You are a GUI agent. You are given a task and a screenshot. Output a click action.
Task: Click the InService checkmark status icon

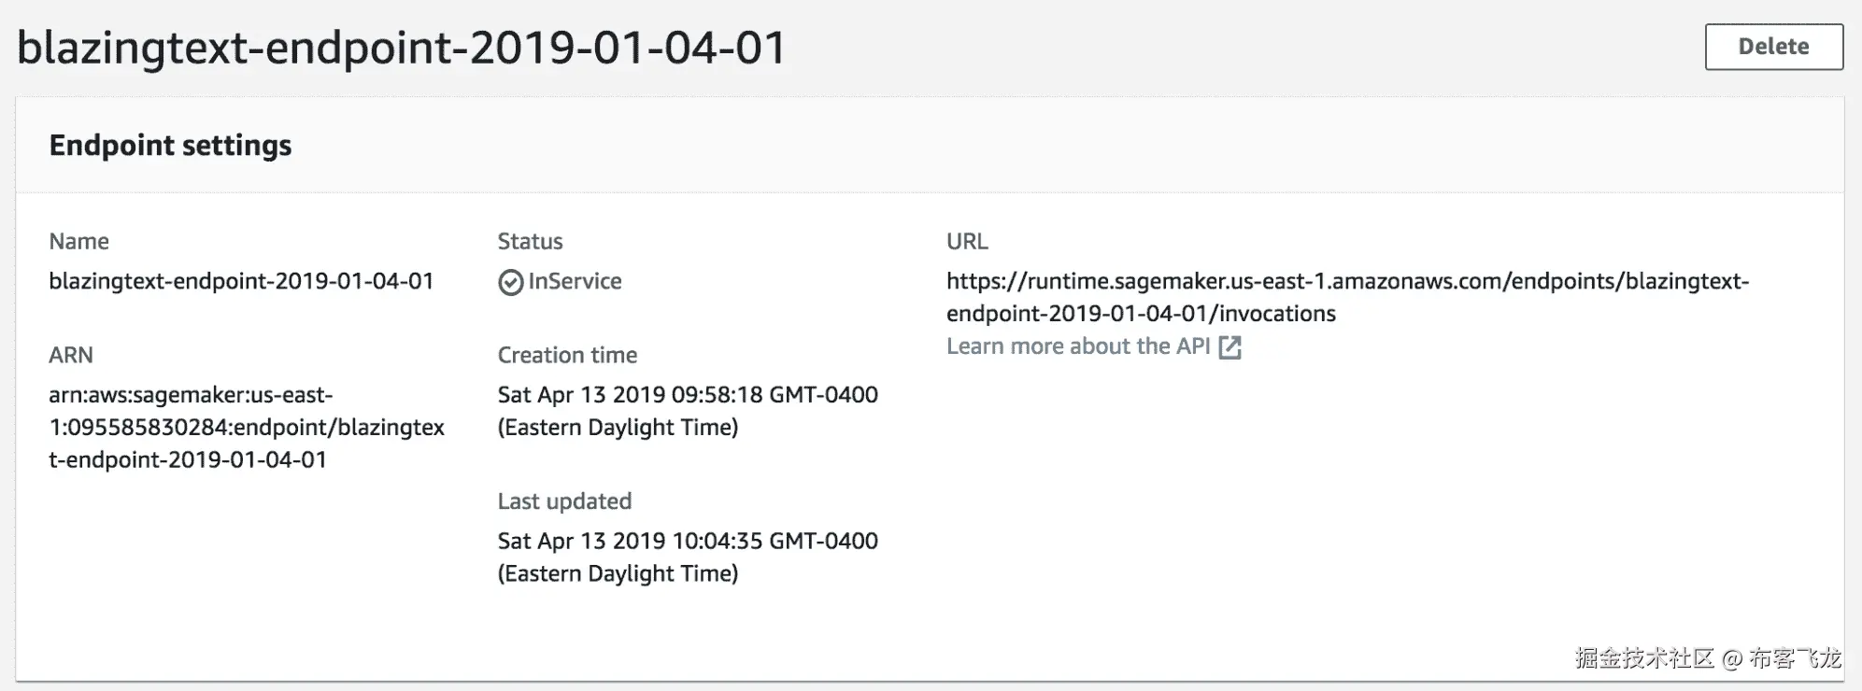(x=510, y=282)
